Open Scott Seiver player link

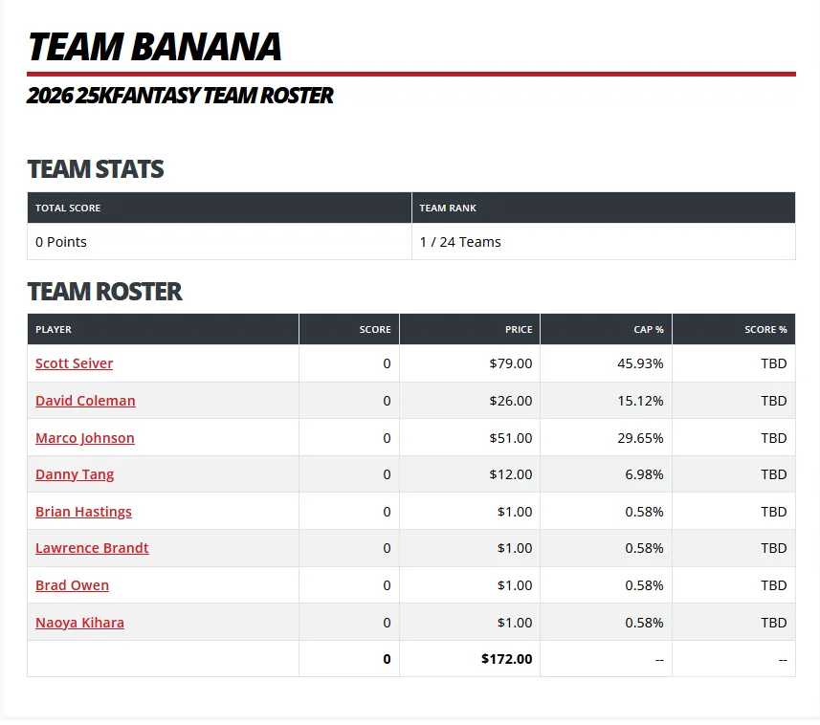click(74, 363)
